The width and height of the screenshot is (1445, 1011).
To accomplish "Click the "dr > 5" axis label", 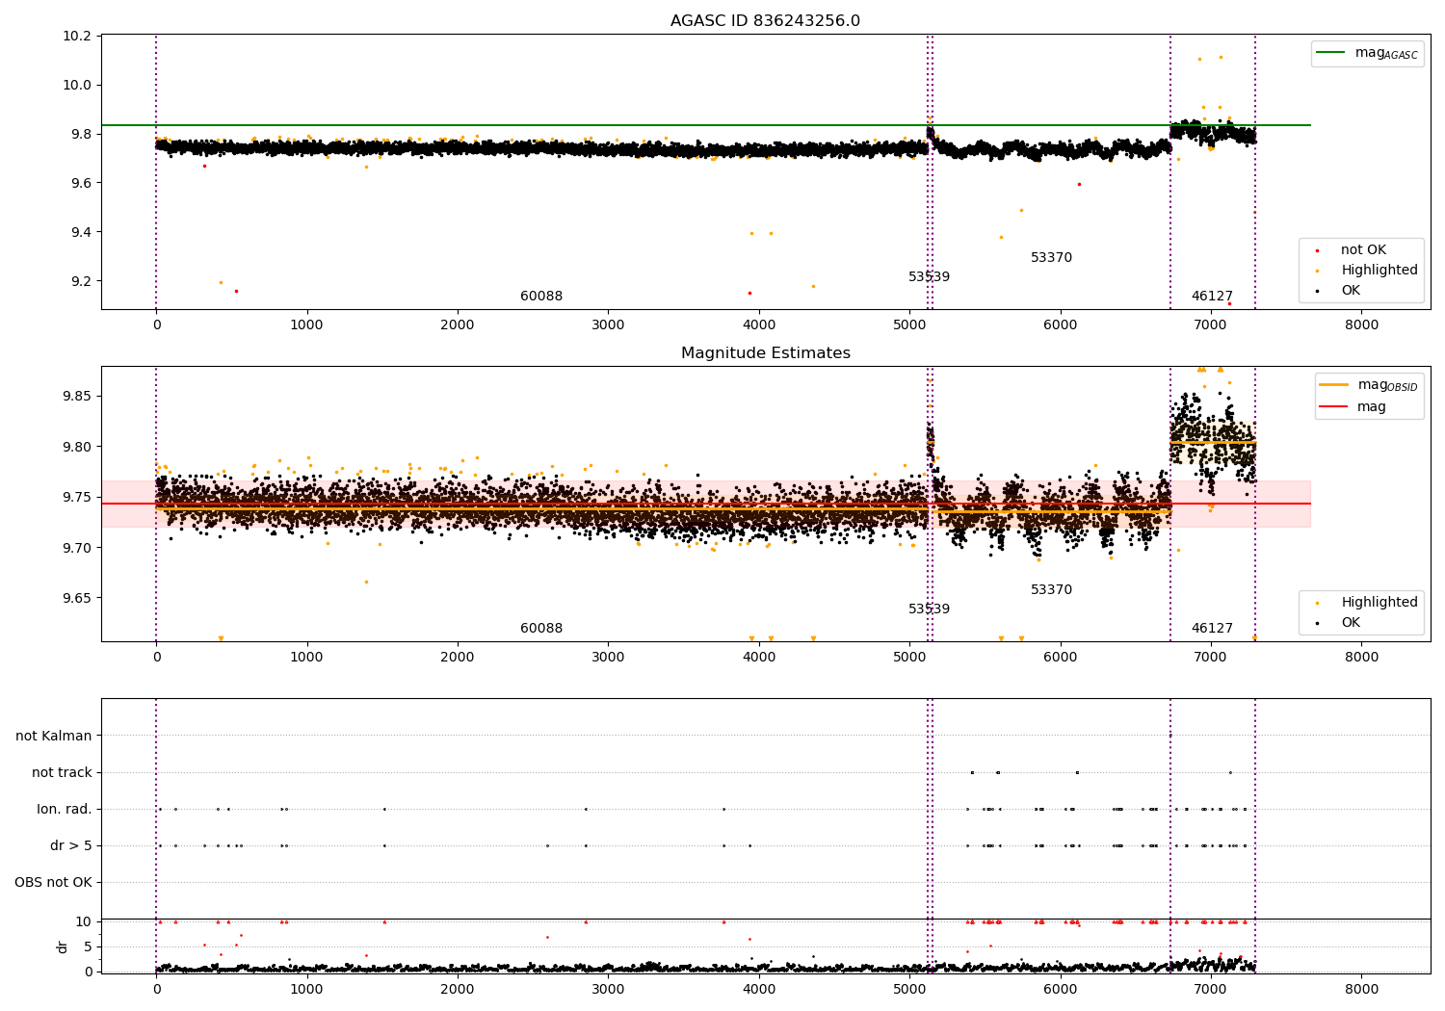I will coord(71,846).
